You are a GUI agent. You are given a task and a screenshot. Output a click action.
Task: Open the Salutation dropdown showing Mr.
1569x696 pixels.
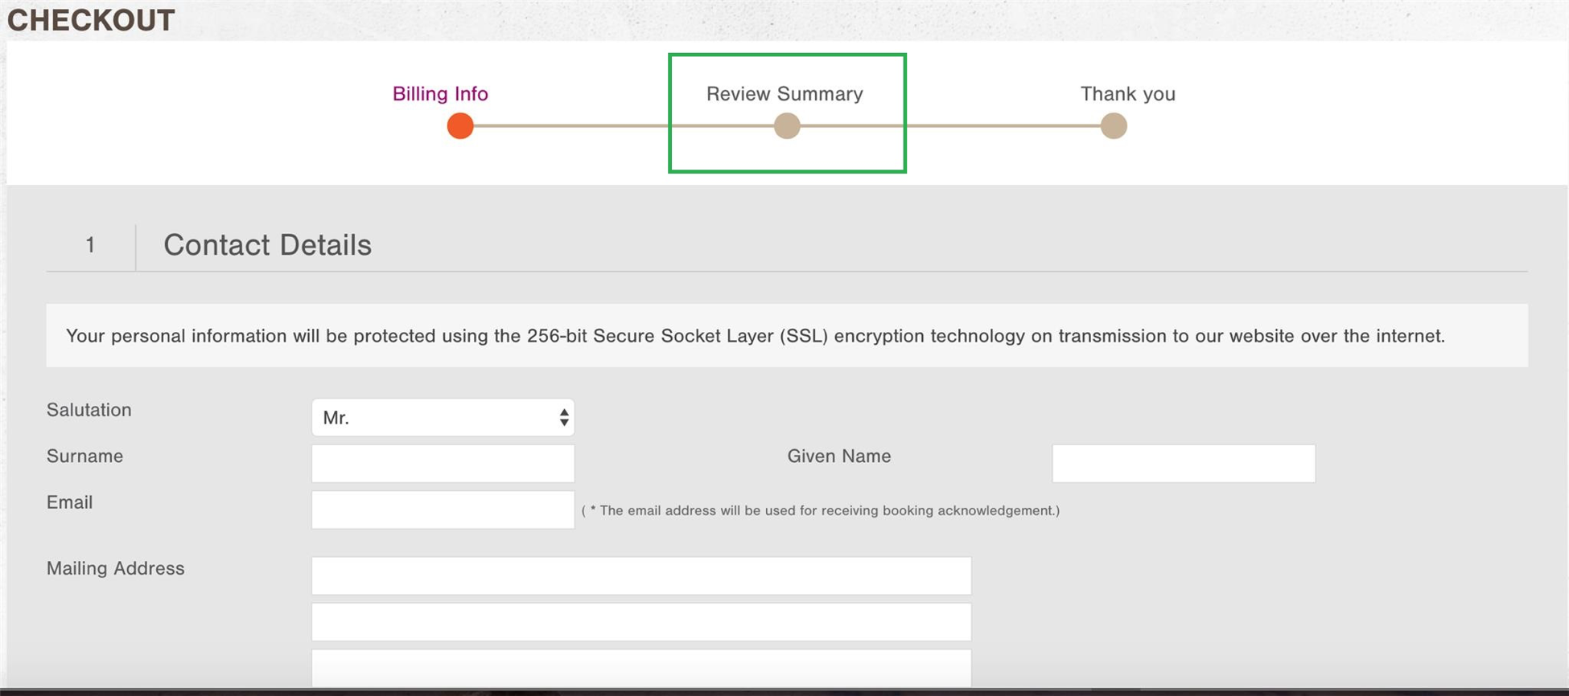pyautogui.click(x=443, y=418)
